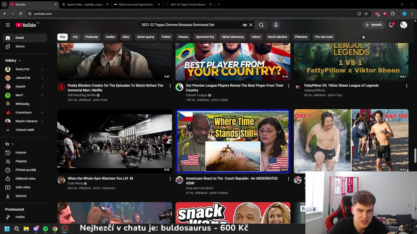Open a new browser tab
The height and width of the screenshot is (234, 417).
(218, 5)
